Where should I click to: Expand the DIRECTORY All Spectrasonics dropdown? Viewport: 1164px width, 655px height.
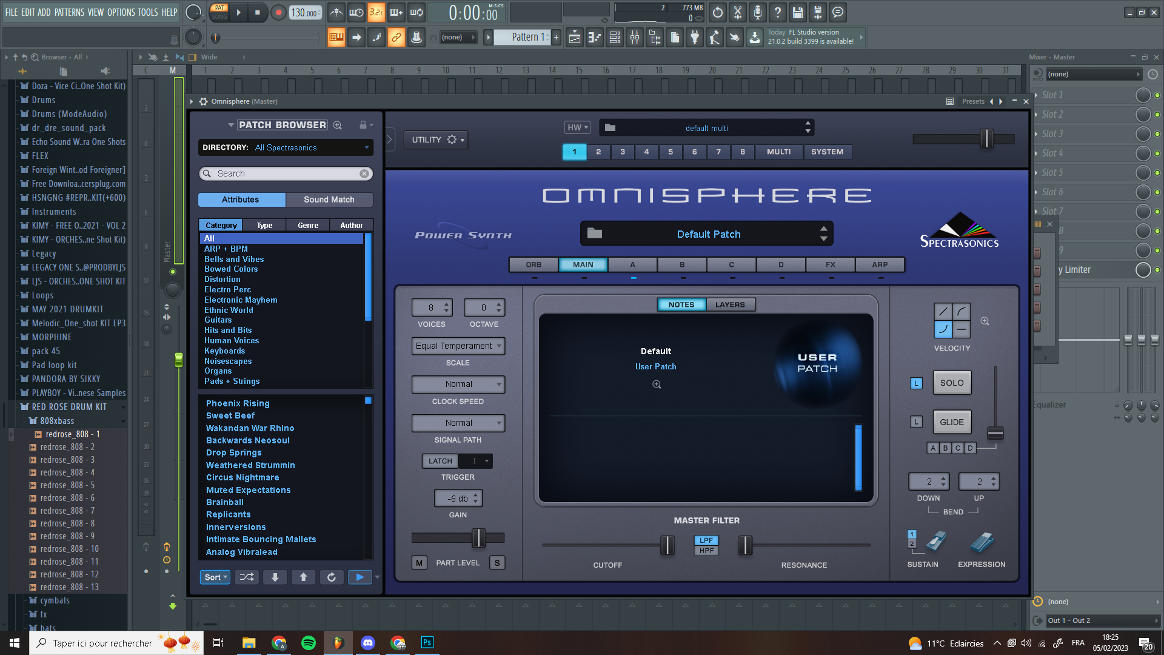[x=286, y=147]
